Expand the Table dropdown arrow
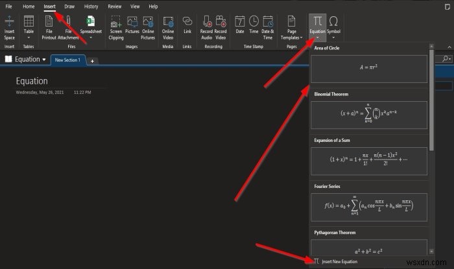Viewport: 454px width, 269px height. click(29, 38)
